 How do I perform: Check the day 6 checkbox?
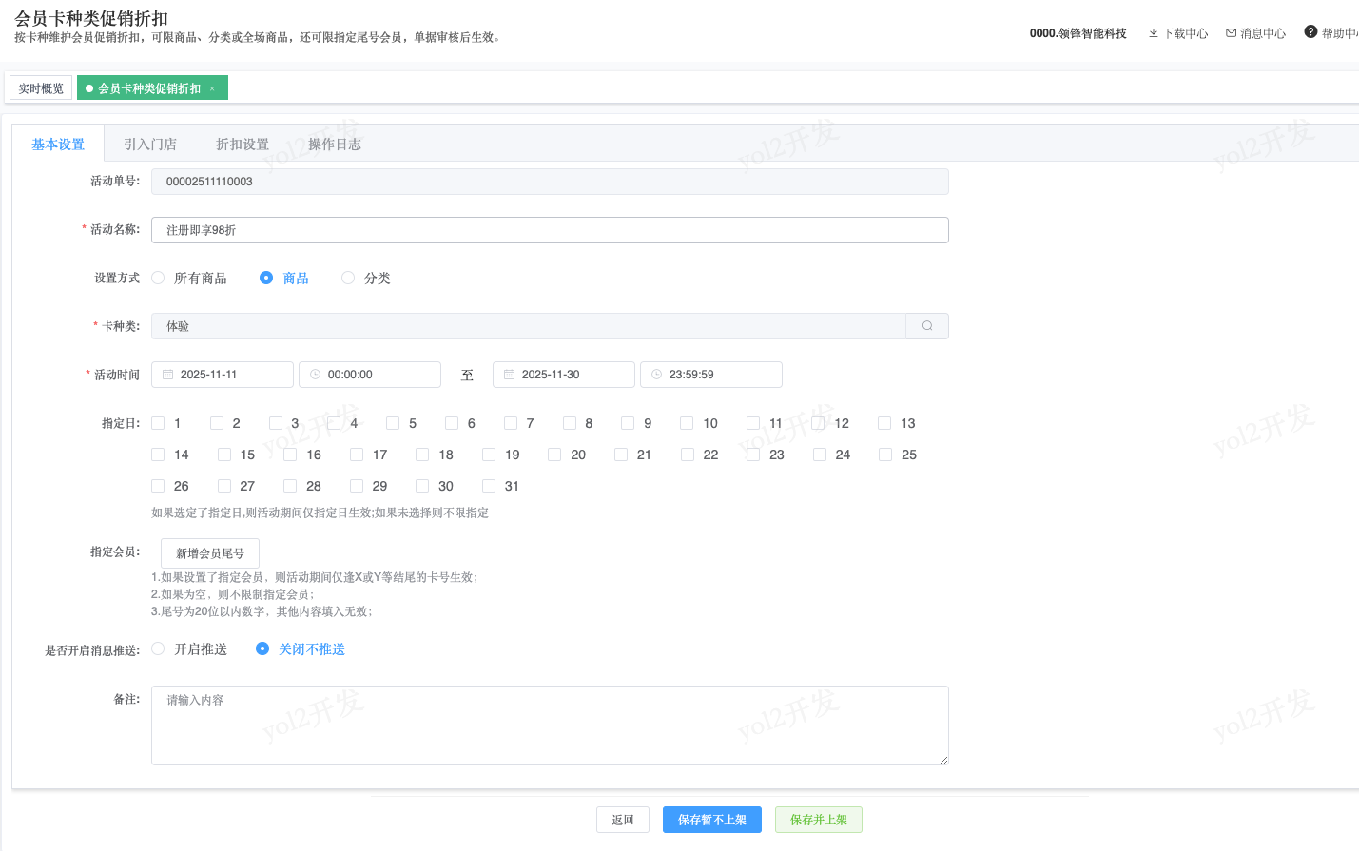(452, 423)
